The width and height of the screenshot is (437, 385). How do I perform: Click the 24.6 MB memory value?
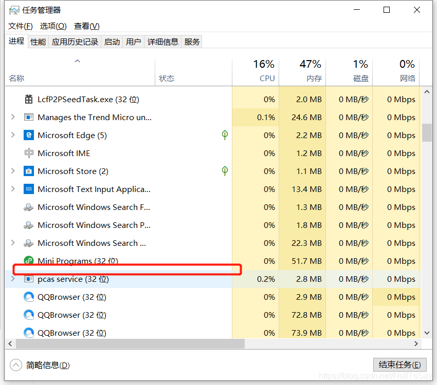[306, 117]
